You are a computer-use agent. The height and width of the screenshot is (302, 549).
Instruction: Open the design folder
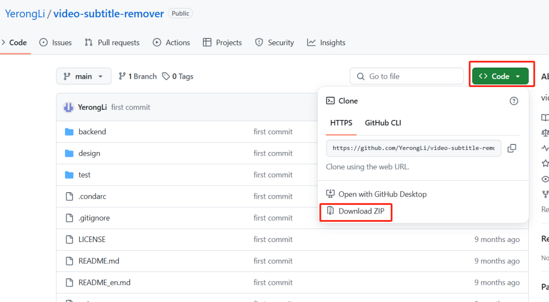(89, 154)
